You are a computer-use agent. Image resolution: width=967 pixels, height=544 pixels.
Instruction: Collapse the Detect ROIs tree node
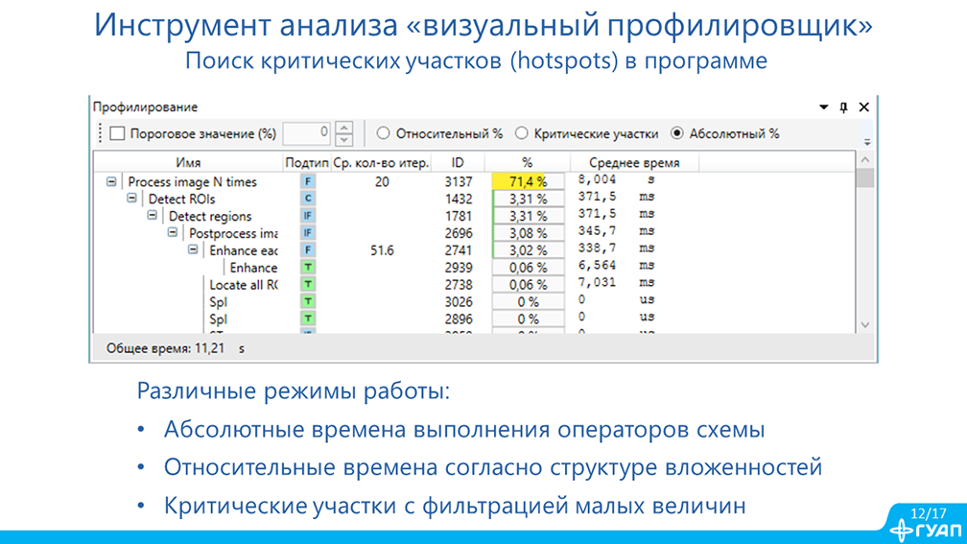[132, 199]
